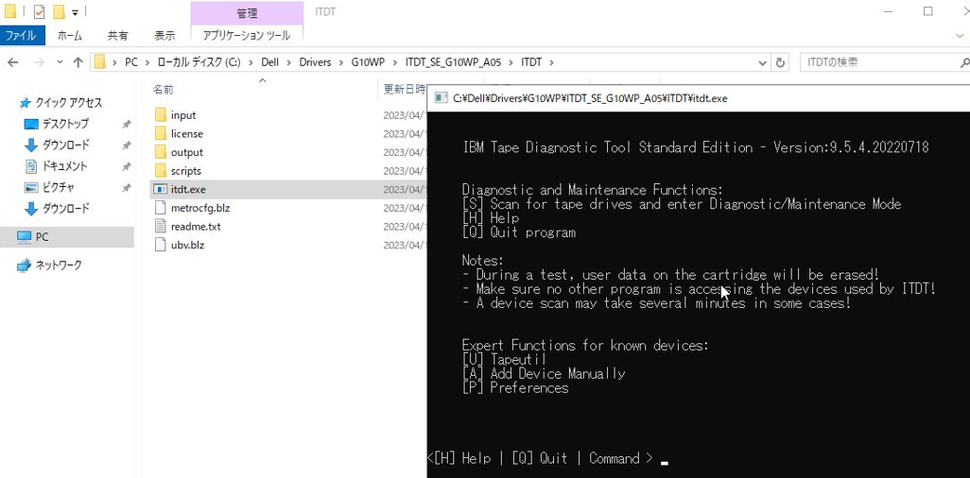This screenshot has width=970, height=478.
Task: Click the G10WP breadcrumb segment
Action: tap(367, 62)
